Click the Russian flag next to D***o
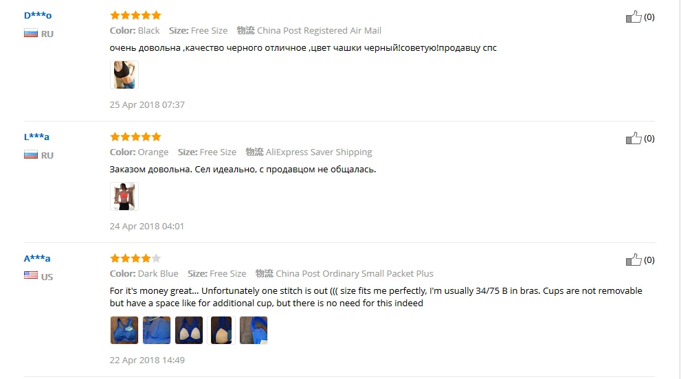The height and width of the screenshot is (379, 681). (x=31, y=34)
